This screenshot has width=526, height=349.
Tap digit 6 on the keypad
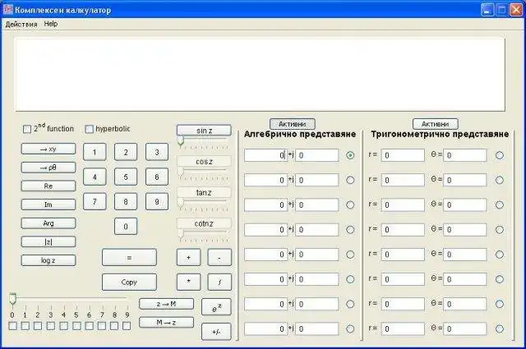(157, 177)
